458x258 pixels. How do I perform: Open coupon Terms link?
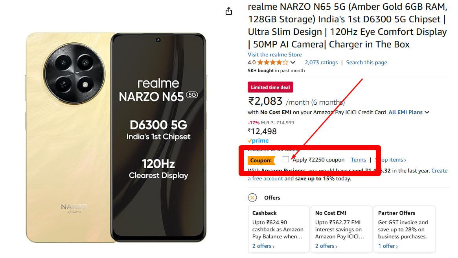tap(358, 160)
